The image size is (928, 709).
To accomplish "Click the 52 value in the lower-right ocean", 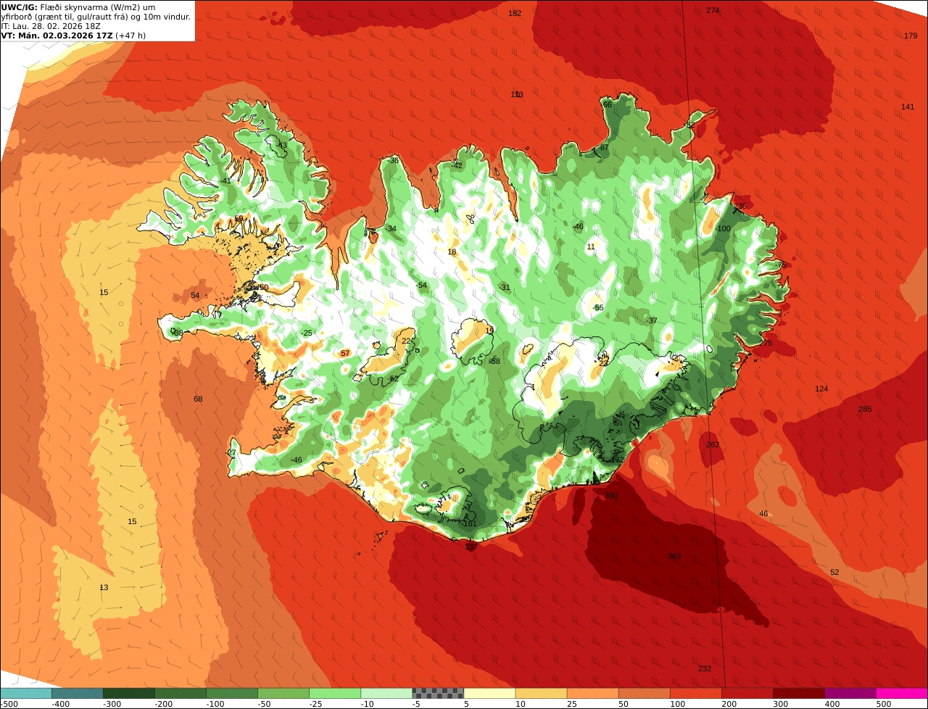I will point(834,573).
